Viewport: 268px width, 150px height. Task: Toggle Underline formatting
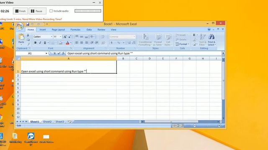point(45,42)
